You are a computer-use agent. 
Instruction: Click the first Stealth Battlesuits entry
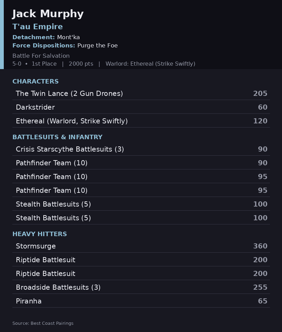click(141, 204)
